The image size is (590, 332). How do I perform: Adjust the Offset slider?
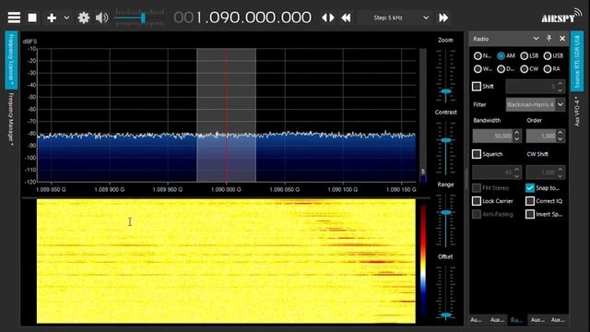click(x=446, y=314)
